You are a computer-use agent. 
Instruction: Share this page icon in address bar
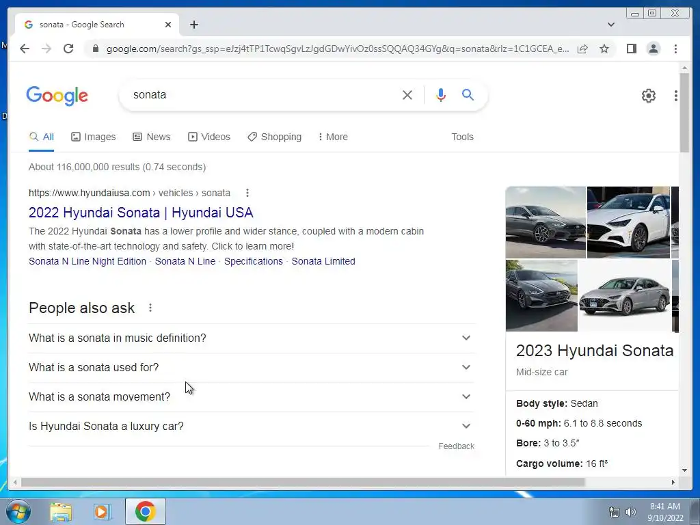coord(582,49)
